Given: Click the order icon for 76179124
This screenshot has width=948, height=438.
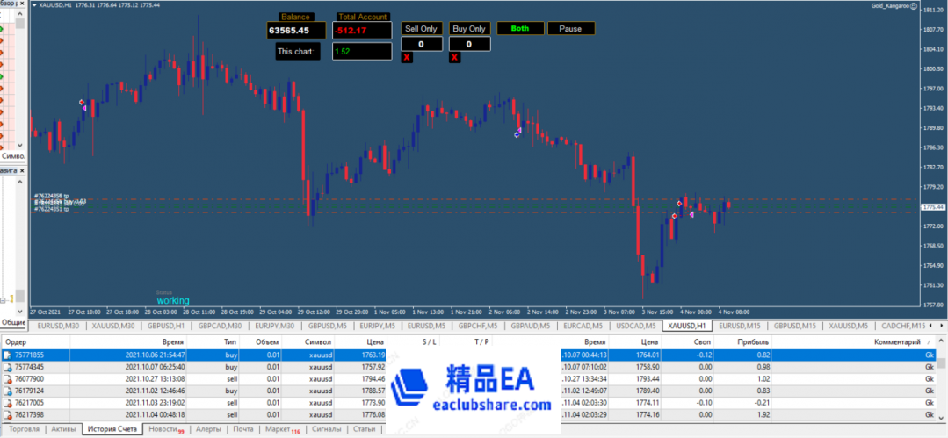Looking at the screenshot, I should (8, 391).
